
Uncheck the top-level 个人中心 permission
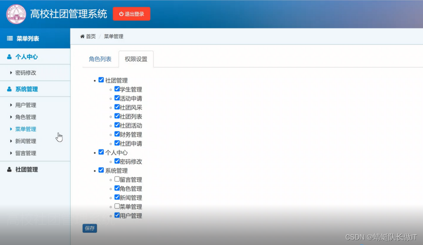click(101, 152)
